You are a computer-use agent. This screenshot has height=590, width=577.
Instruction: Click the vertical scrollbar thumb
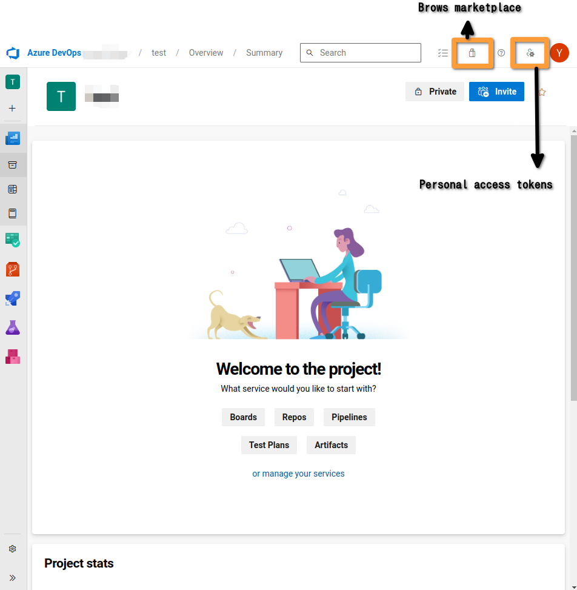click(x=573, y=268)
